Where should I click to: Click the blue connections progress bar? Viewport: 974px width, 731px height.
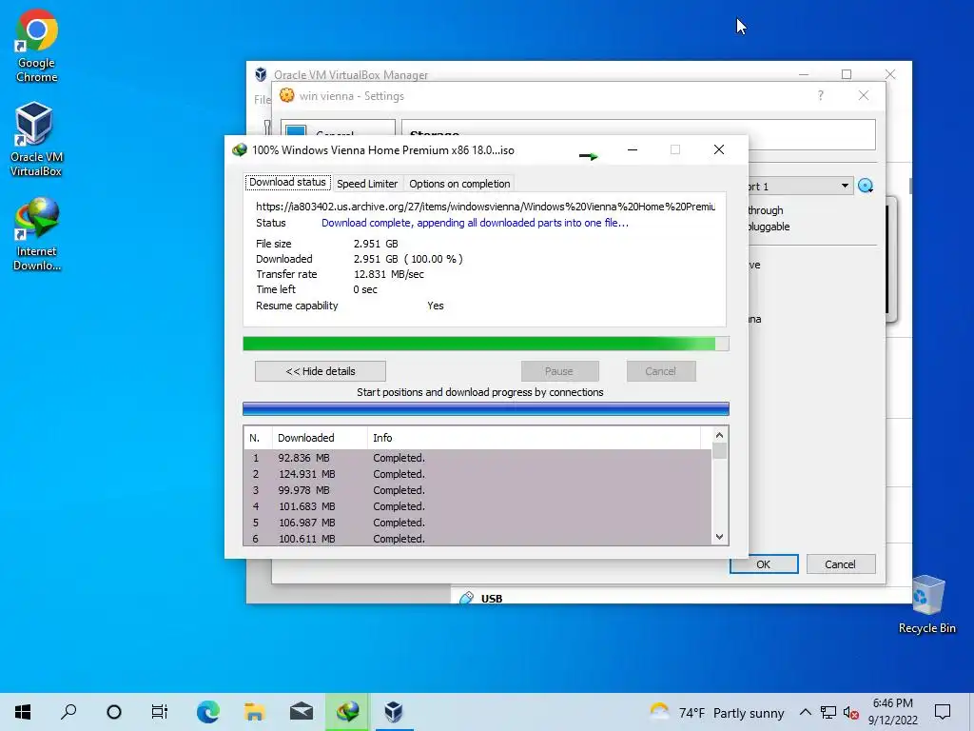point(486,408)
